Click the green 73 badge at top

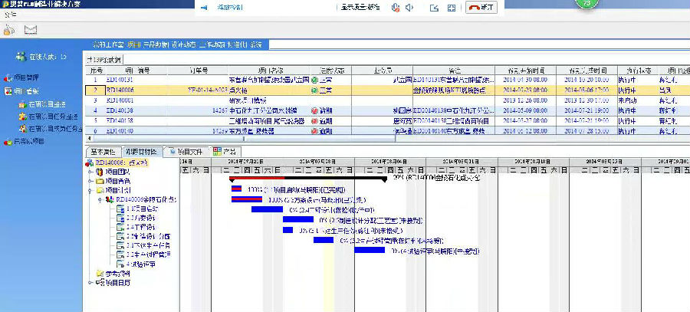click(x=586, y=3)
